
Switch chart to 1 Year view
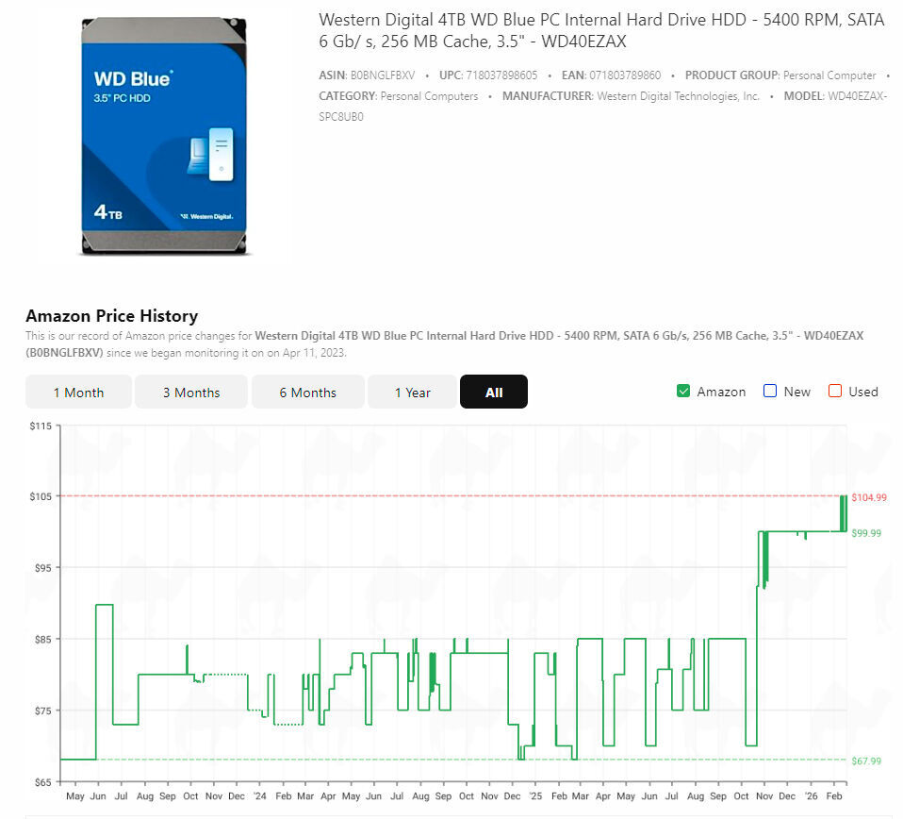coord(412,393)
